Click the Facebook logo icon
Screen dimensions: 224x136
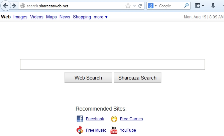pos(80,119)
